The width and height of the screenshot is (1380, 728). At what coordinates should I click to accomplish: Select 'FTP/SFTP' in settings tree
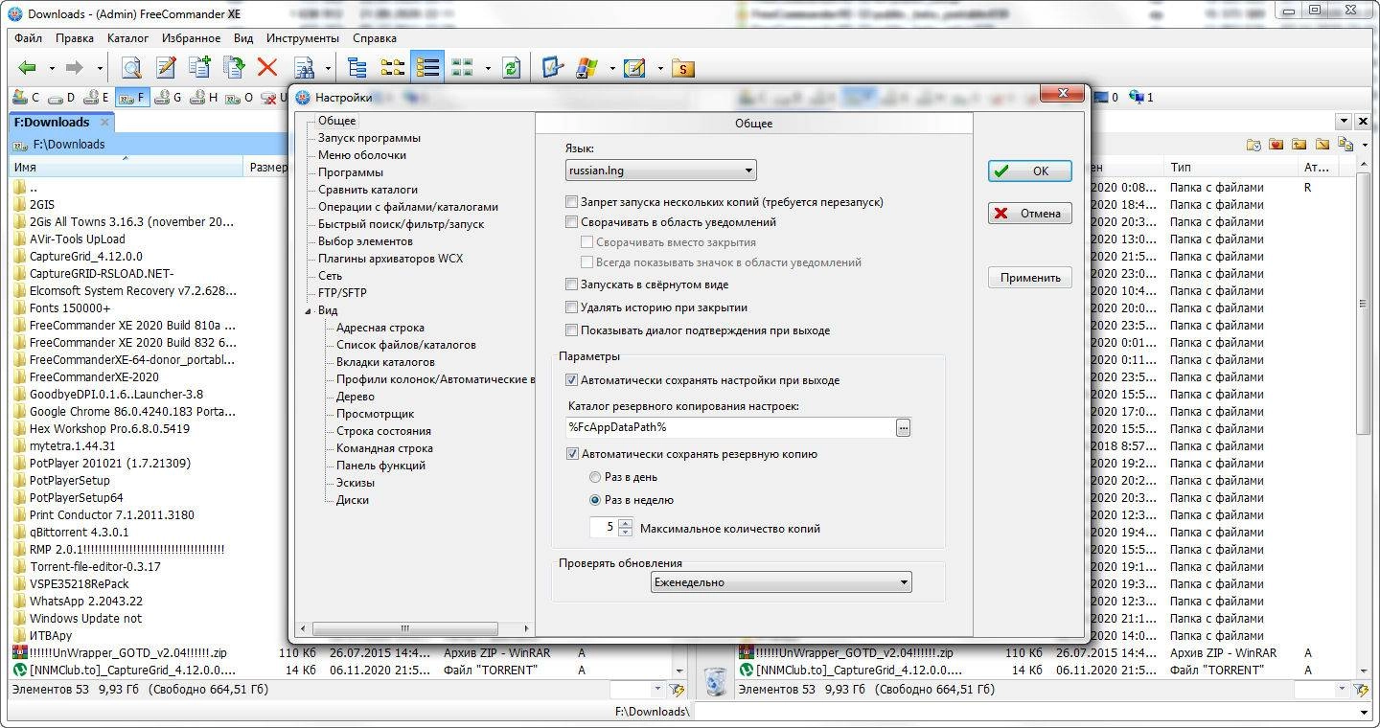tap(342, 293)
